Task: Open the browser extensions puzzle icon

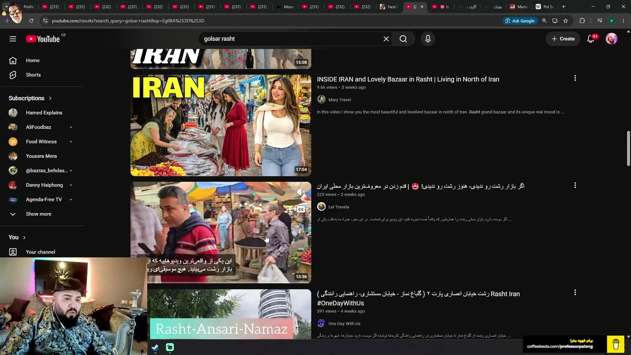Action: 582,21
